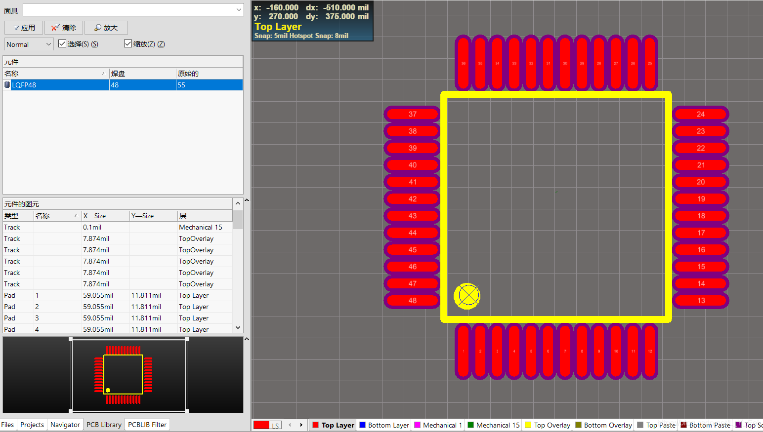The height and width of the screenshot is (432, 763).
Task: Open the Normal mode dropdown
Action: (x=48, y=44)
